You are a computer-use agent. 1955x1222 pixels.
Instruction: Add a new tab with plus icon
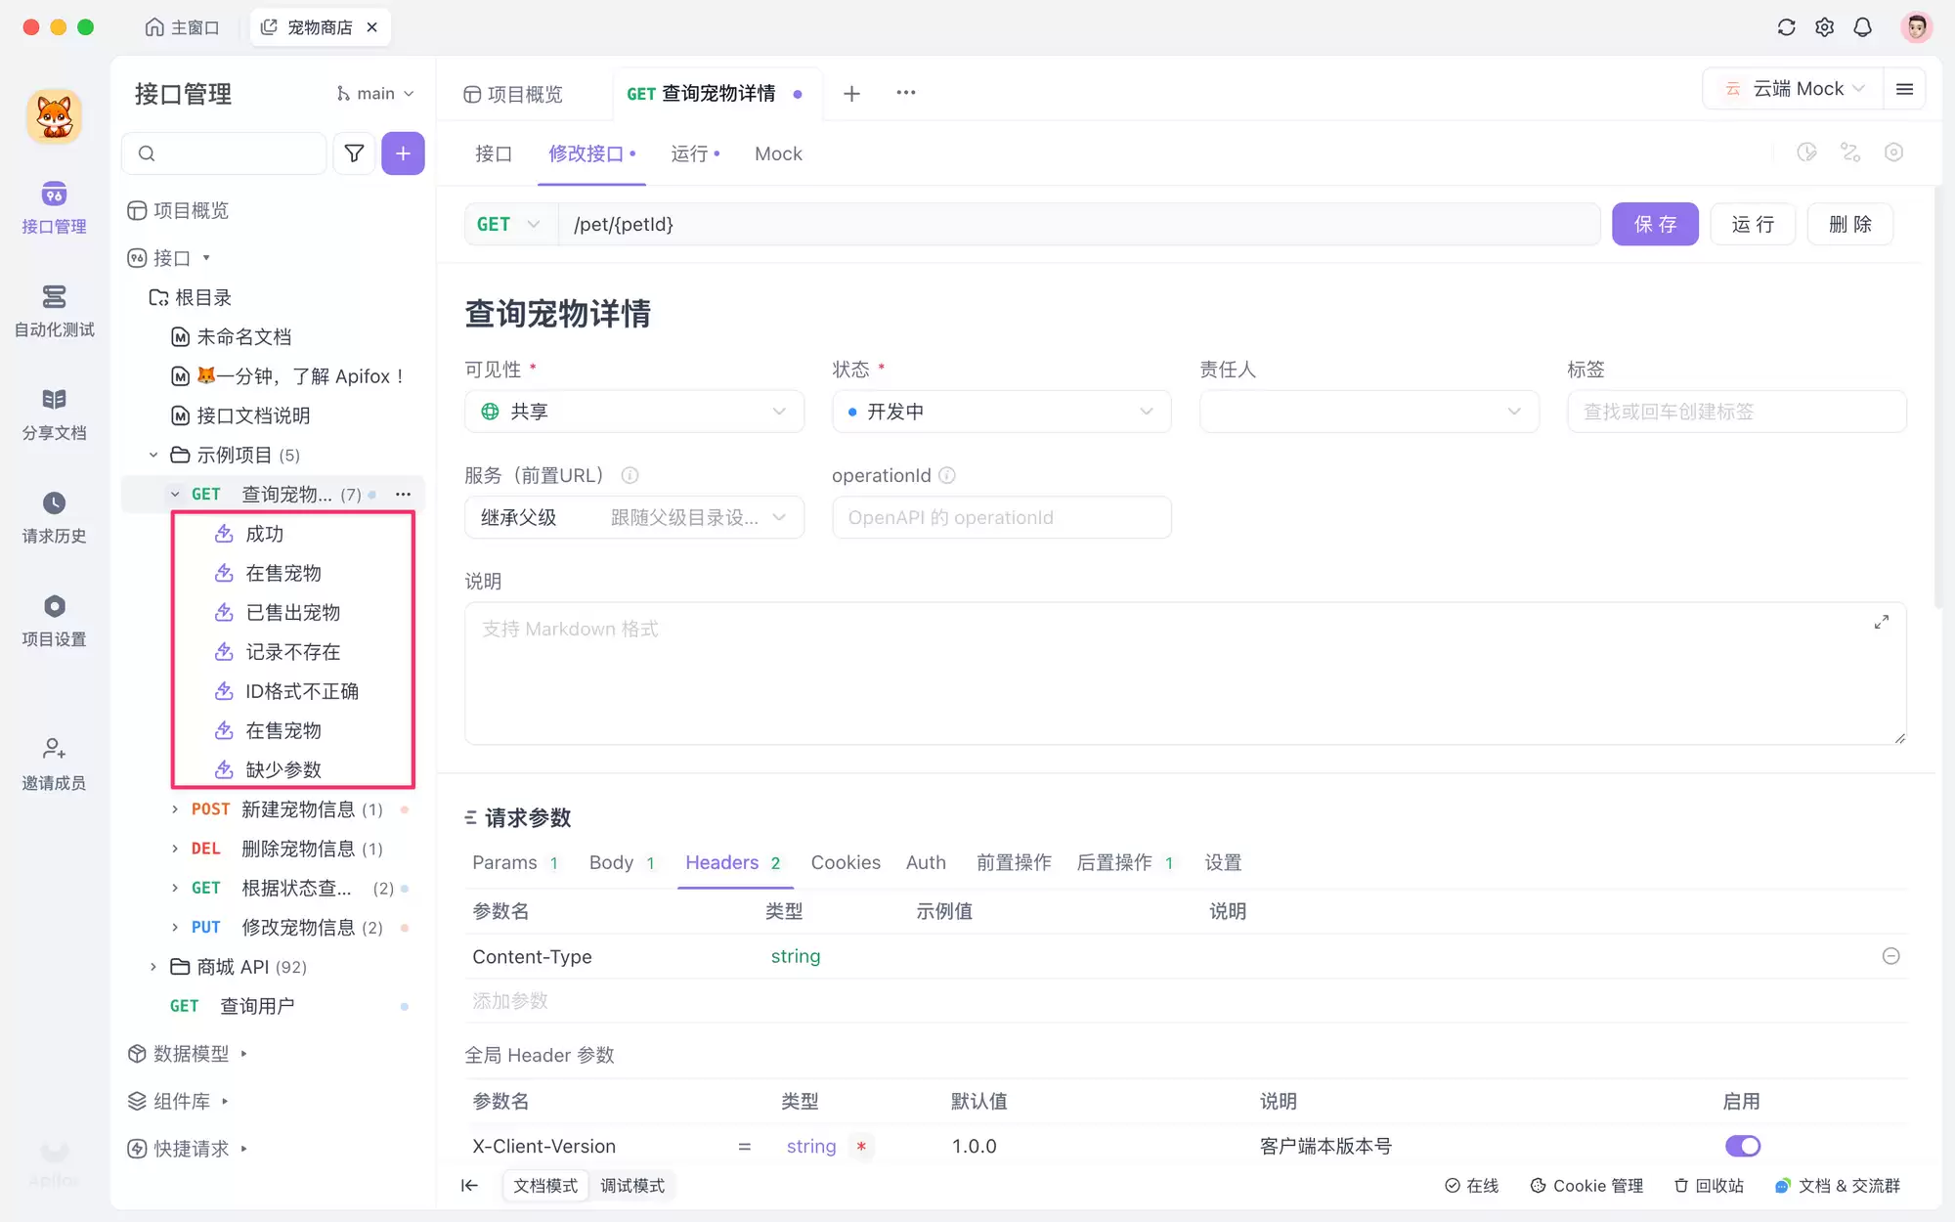[851, 93]
